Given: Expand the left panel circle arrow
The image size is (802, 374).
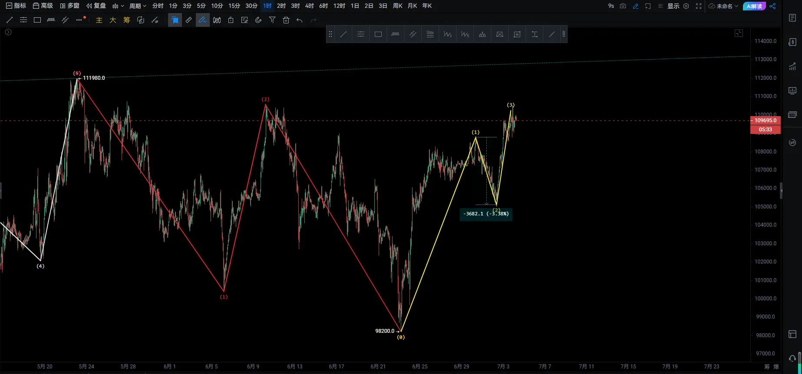Looking at the screenshot, I should tap(8, 32).
